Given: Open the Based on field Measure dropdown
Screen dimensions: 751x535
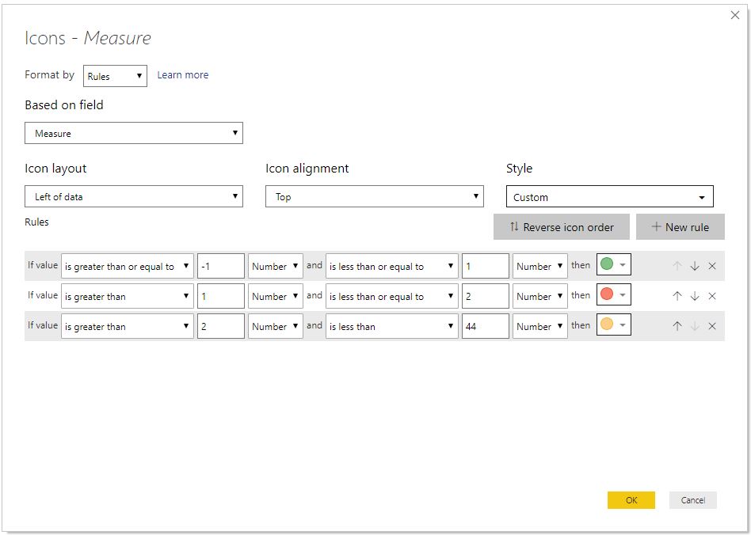Looking at the screenshot, I should click(x=134, y=133).
